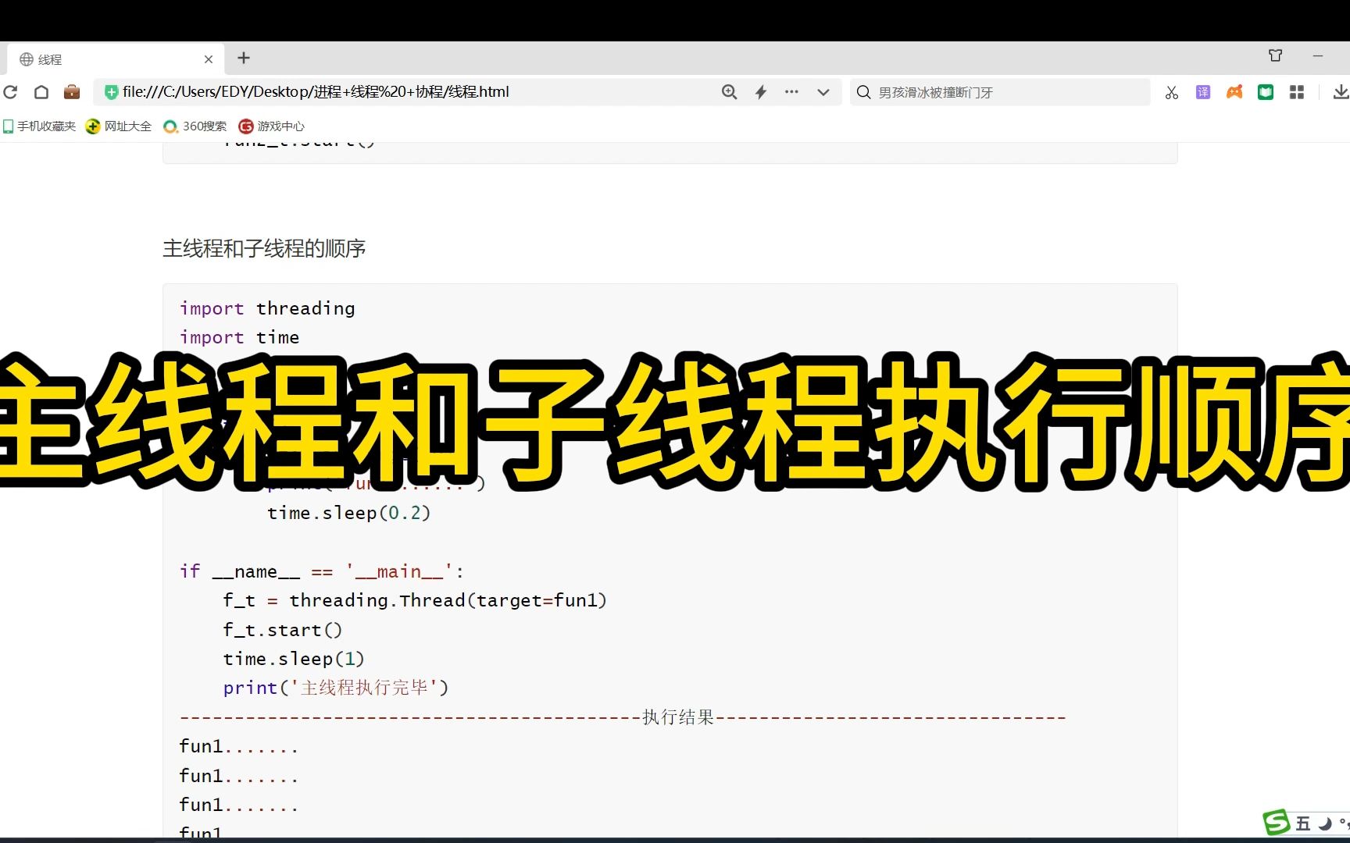The width and height of the screenshot is (1350, 843).
Task: Click the refresh page icon
Action: click(10, 92)
